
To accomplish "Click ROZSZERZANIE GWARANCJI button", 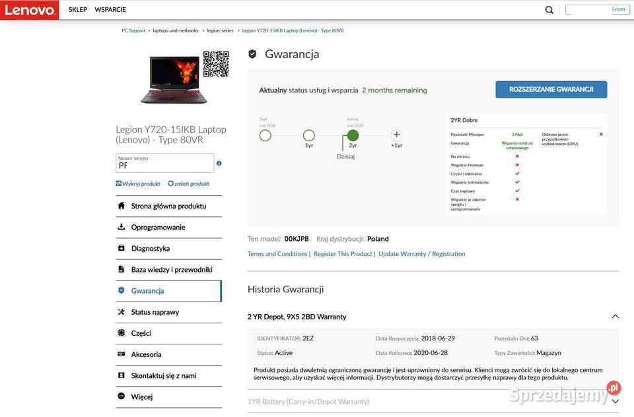I will (x=551, y=89).
